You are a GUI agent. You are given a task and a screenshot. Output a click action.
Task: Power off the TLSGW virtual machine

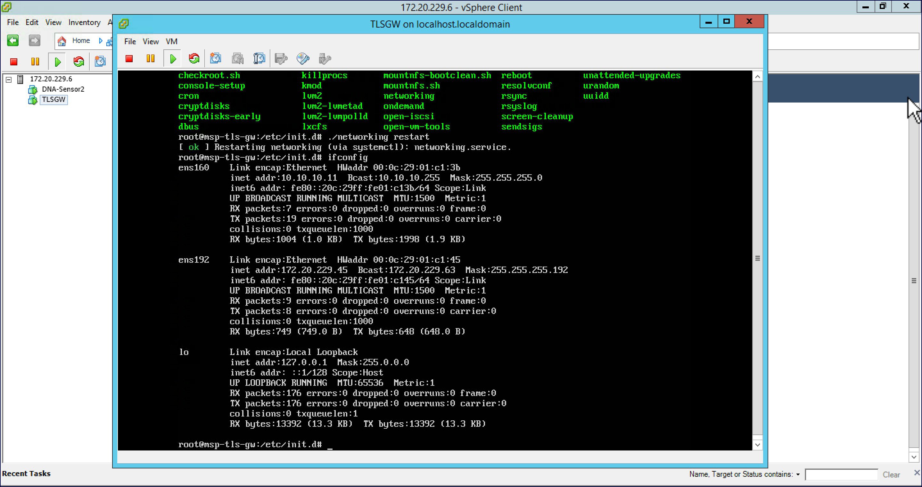pos(129,58)
